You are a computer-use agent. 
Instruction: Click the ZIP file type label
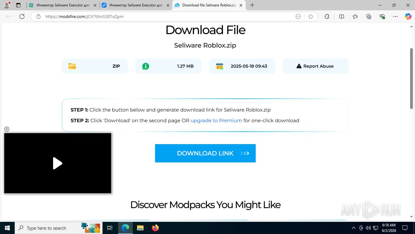116,66
